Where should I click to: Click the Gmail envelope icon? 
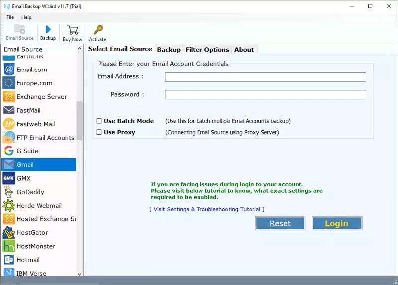(9, 165)
